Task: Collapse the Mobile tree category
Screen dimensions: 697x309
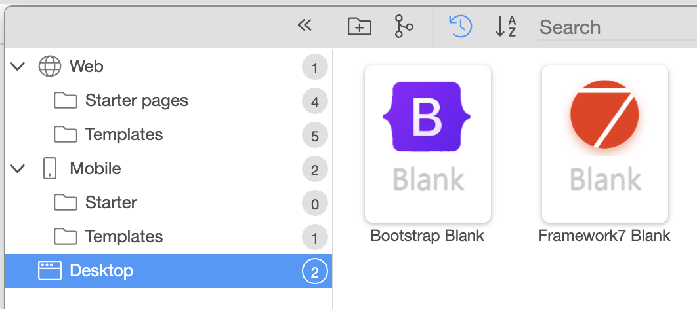Action: click(x=17, y=169)
